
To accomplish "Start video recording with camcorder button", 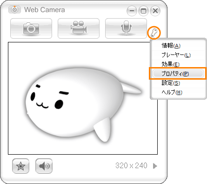I will coord(79,28).
